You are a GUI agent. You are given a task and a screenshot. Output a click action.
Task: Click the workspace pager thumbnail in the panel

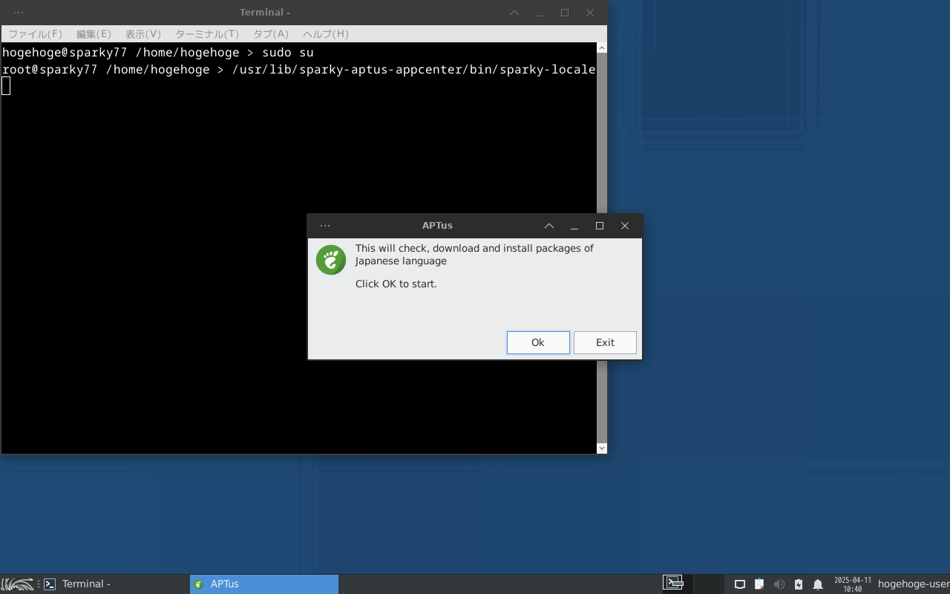click(673, 583)
